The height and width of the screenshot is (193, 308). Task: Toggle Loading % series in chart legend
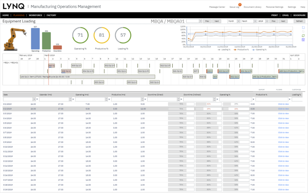tap(224, 50)
